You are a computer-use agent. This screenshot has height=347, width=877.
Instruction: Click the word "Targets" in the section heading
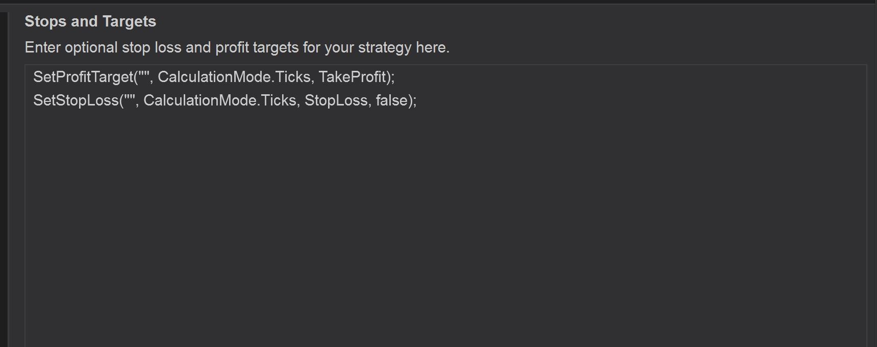129,21
